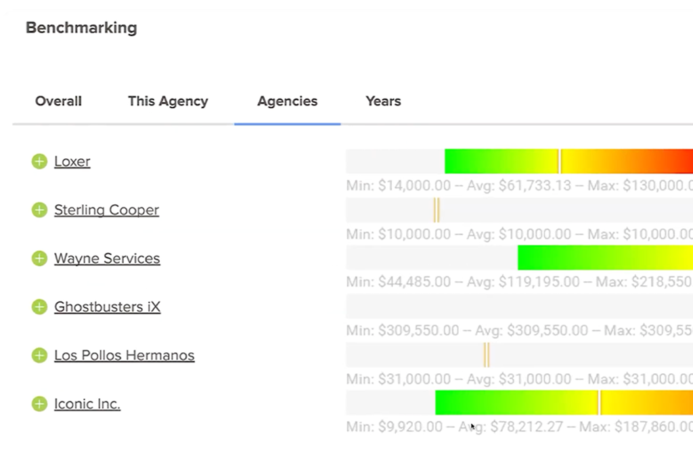
Task: Select the Ghostbusters Min $309,550.00 stats text
Action: [x=519, y=331]
